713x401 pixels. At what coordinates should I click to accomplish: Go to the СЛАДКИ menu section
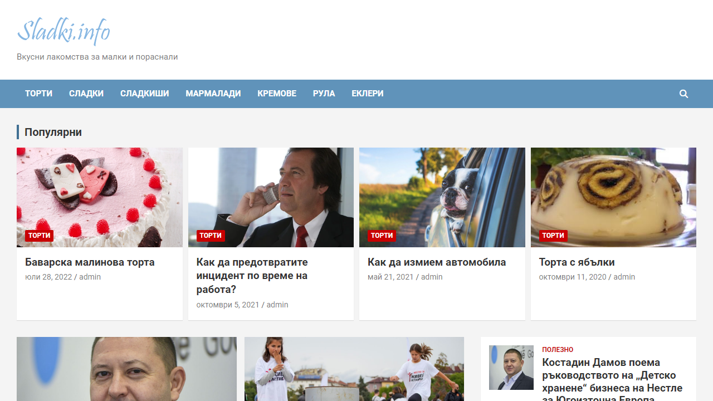(x=86, y=94)
